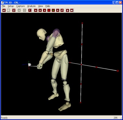Screen dimensions: 123x120
Task: Click the purple shoulder sensor on the avatar
Action: pyautogui.click(x=56, y=33)
